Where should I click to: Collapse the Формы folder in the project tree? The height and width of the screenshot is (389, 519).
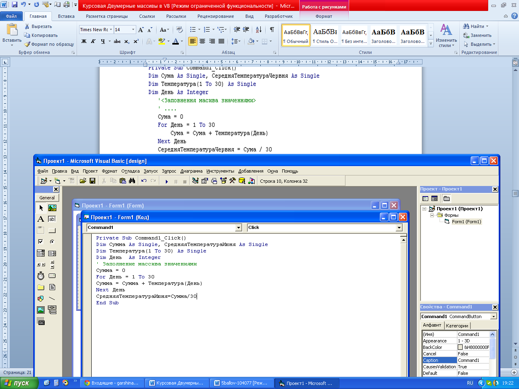coord(432,215)
